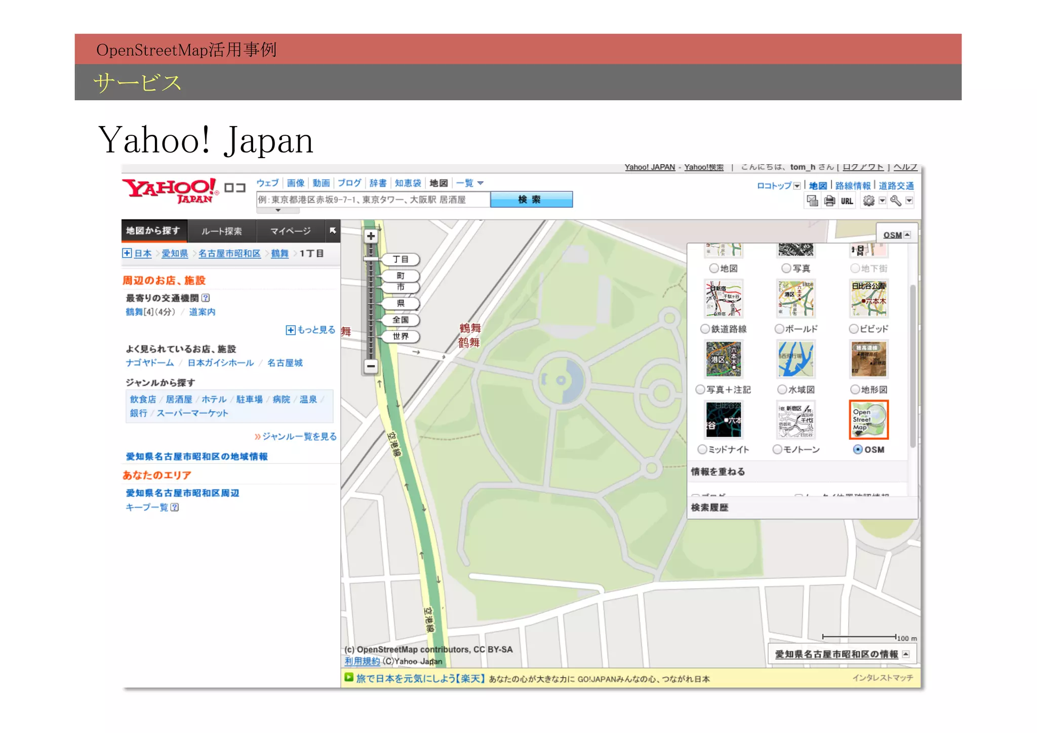
Task: Click help icon beside 最寄りの交通機関
Action: pos(206,298)
